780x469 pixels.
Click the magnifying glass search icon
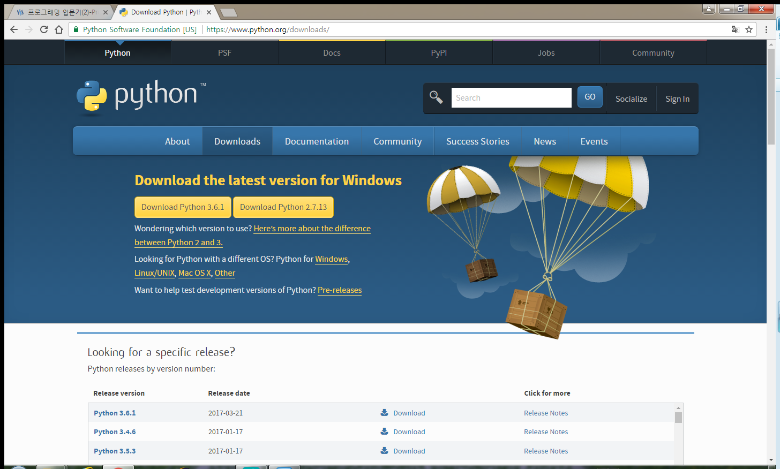click(436, 97)
